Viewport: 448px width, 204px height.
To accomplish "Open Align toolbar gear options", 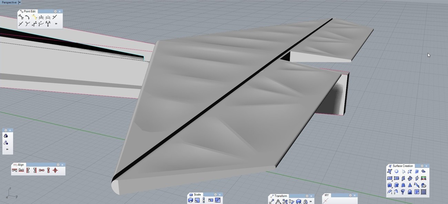I will pos(58,165).
